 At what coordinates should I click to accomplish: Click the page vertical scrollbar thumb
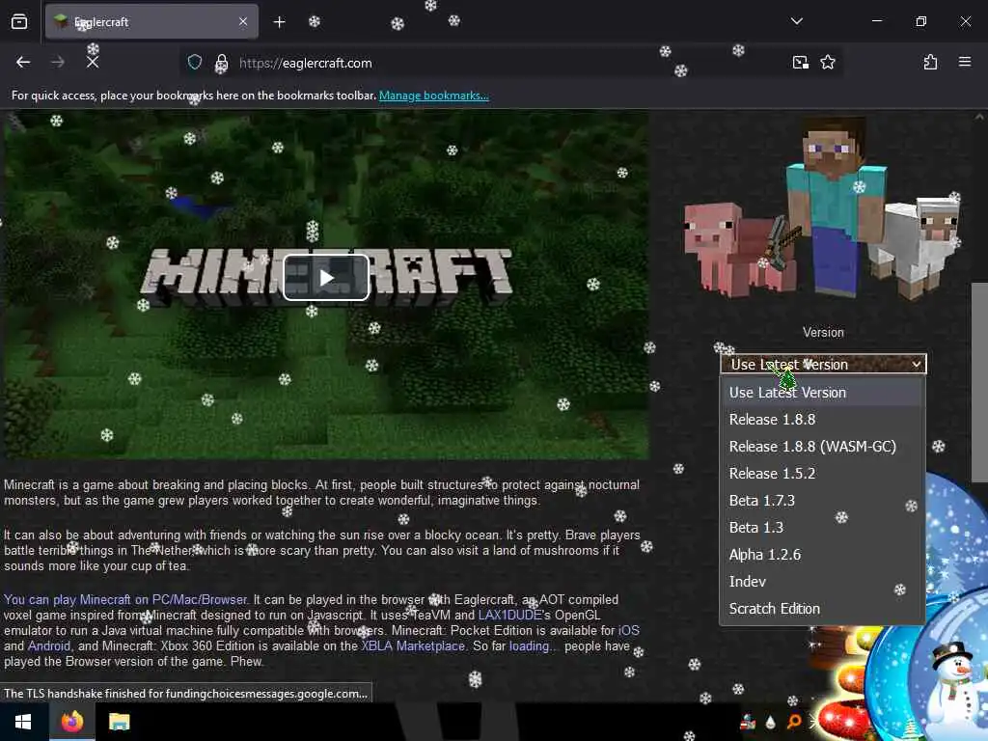point(979,382)
